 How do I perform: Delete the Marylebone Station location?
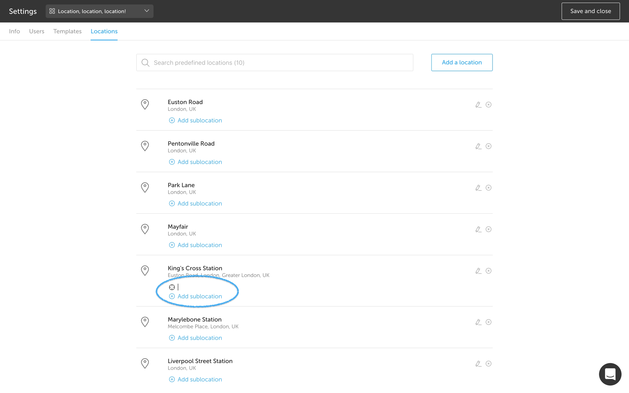(x=488, y=322)
